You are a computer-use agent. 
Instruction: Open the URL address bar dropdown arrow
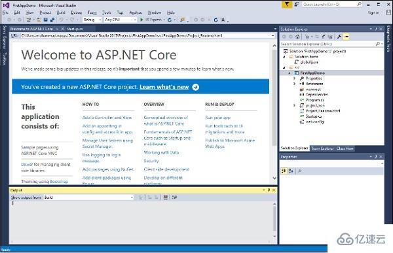(x=273, y=36)
